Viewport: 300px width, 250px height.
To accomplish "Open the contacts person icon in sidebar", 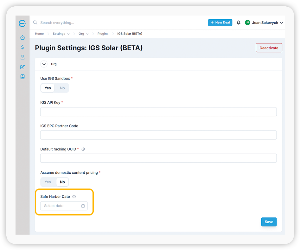I will click(x=22, y=57).
